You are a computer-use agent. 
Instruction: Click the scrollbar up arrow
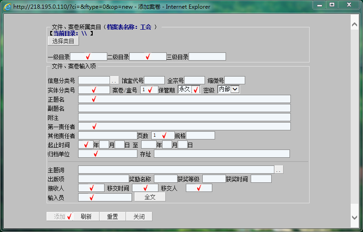click(x=354, y=21)
